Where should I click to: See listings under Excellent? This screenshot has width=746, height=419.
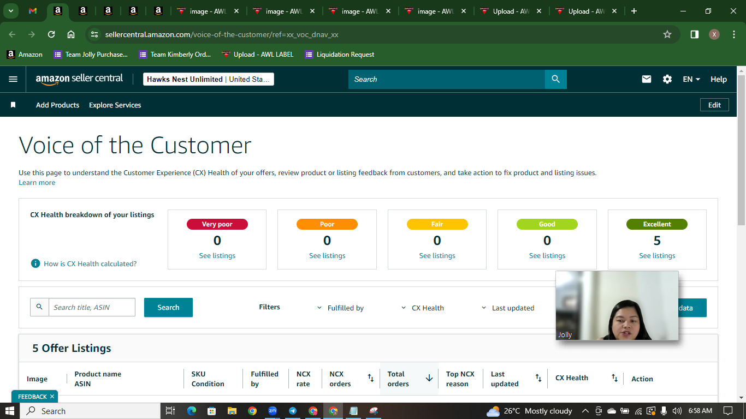(x=657, y=255)
